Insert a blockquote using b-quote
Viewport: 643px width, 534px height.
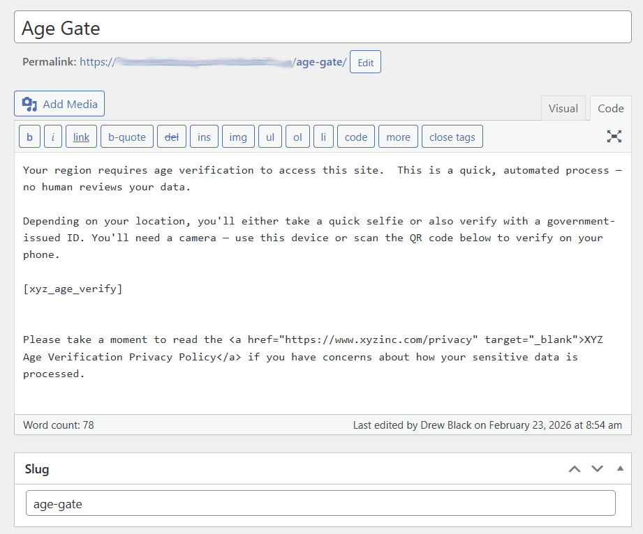[126, 136]
